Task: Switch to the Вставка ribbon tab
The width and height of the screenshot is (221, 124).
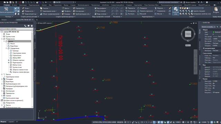Action: (15, 5)
